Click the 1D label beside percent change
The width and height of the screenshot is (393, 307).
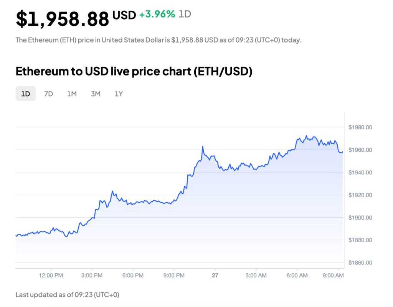coord(185,14)
